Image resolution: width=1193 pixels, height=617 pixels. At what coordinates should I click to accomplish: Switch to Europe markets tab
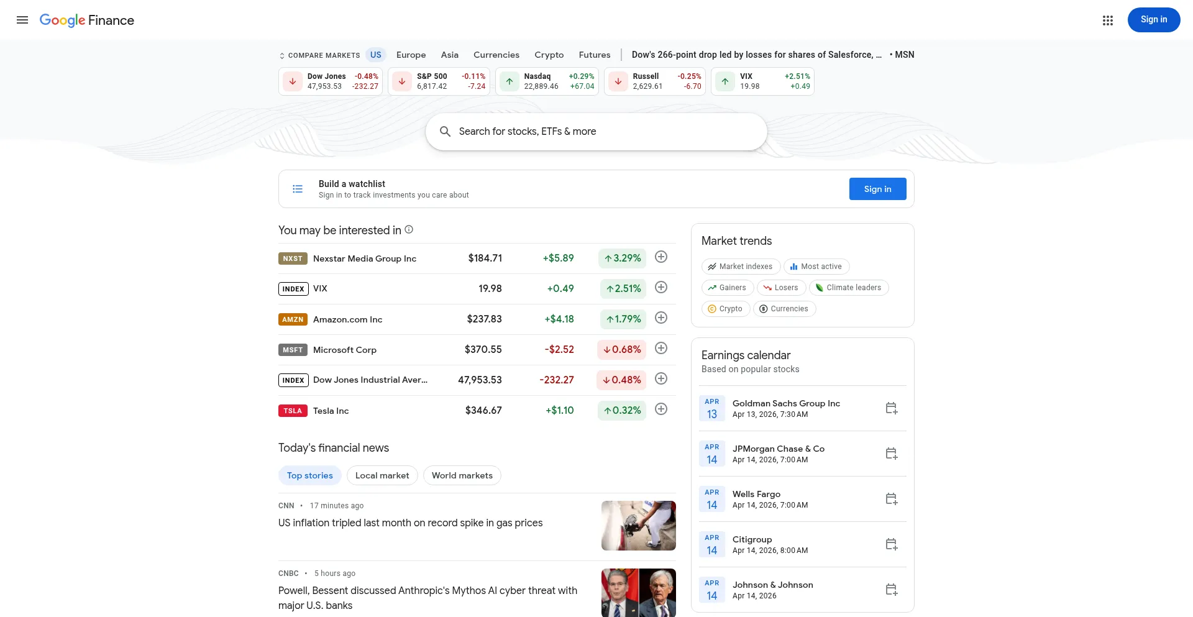[411, 55]
